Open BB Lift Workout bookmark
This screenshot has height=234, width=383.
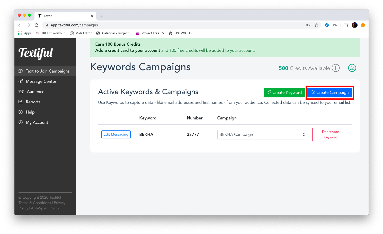coord(50,33)
